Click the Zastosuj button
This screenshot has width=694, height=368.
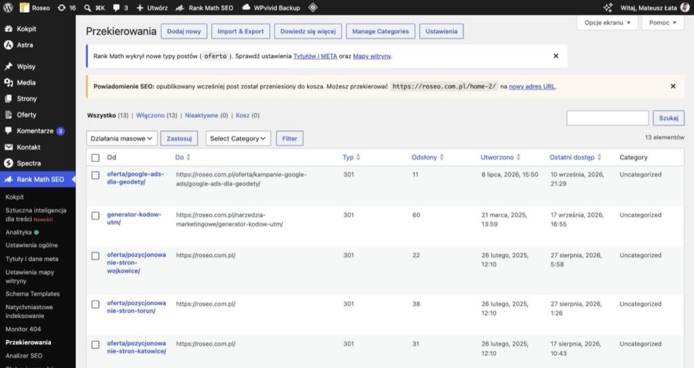179,139
